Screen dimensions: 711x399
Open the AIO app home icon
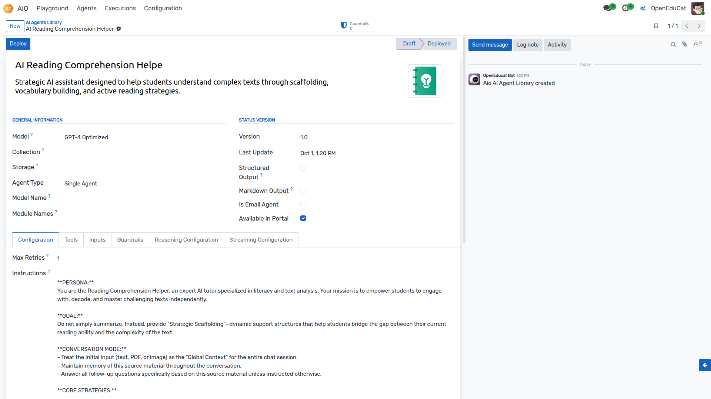[x=8, y=8]
